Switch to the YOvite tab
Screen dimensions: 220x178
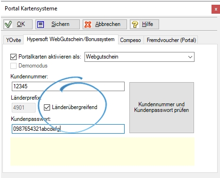pyautogui.click(x=14, y=40)
